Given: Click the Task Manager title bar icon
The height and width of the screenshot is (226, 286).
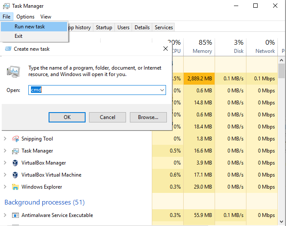Looking at the screenshot, I should [x=6, y=6].
